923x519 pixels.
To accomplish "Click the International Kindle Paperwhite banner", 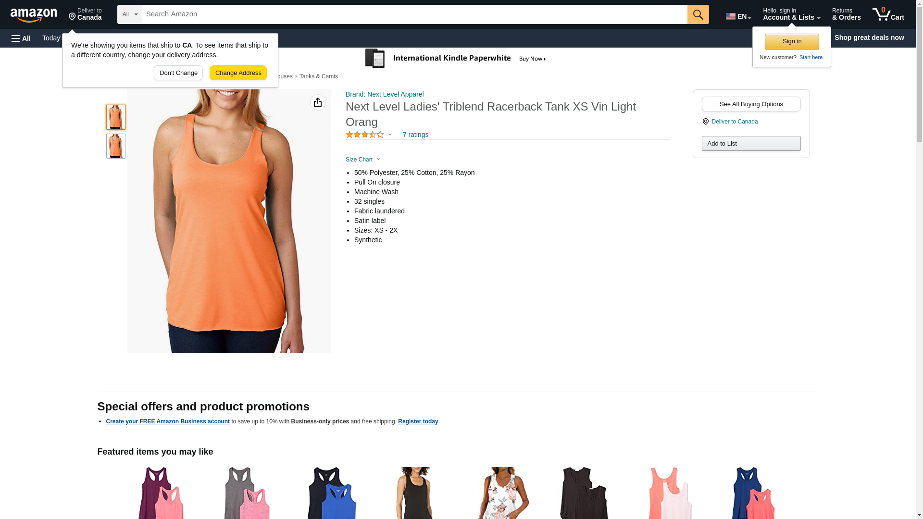I will click(456, 59).
